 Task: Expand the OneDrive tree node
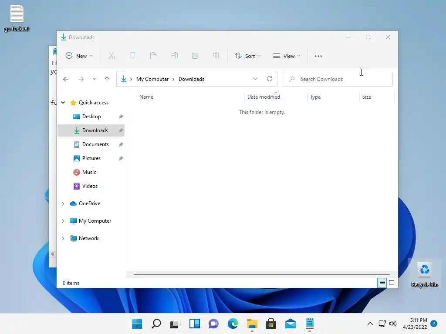[x=63, y=204]
